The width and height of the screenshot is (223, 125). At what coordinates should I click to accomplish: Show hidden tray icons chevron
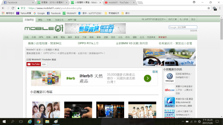(183, 122)
